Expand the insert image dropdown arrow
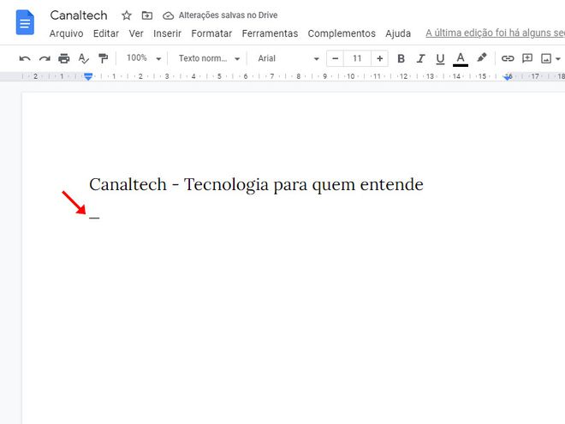This screenshot has width=565, height=424. tap(558, 59)
